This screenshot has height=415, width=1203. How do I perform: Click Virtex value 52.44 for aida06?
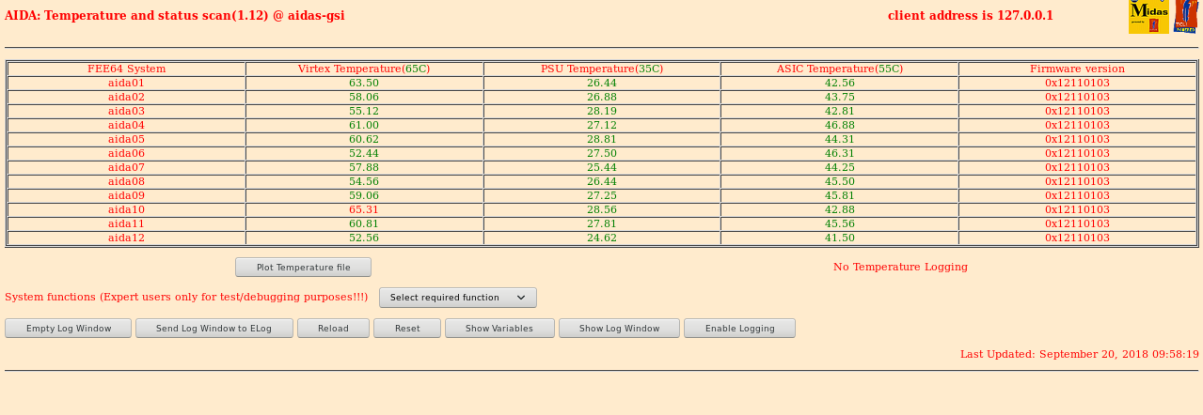(364, 153)
